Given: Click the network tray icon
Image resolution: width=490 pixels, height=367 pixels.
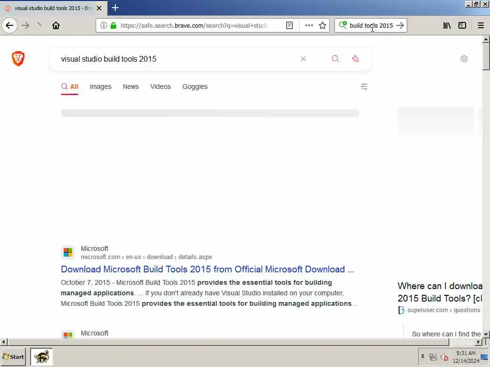Looking at the screenshot, I should coord(433,356).
